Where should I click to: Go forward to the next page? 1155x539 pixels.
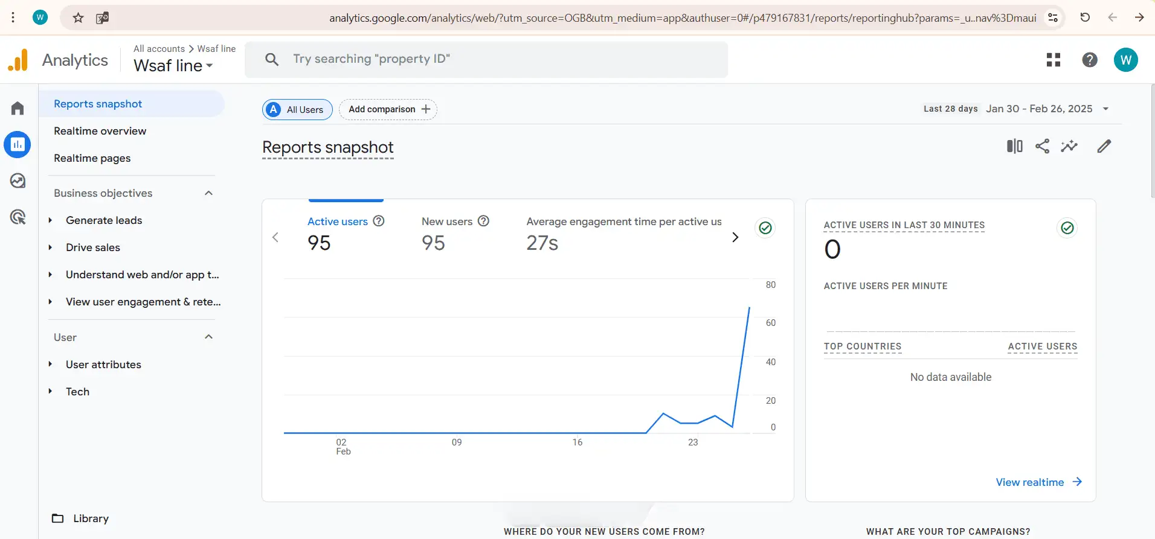(1139, 18)
